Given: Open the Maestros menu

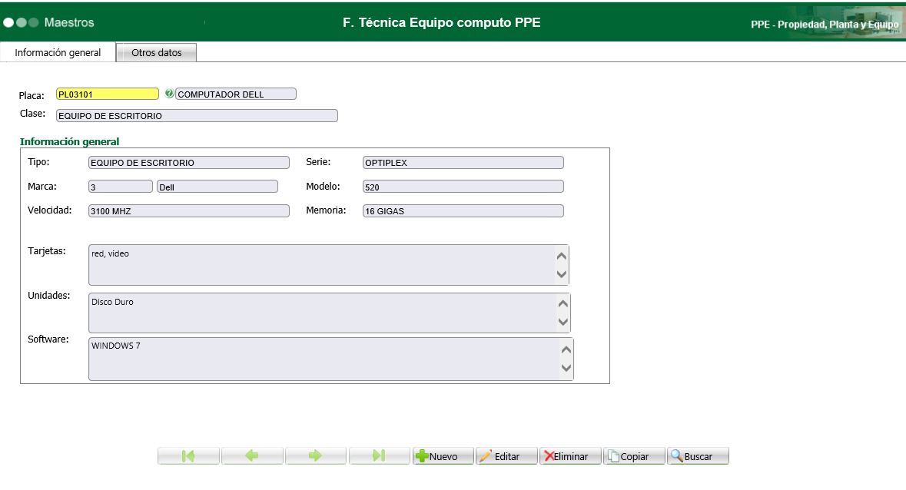Looking at the screenshot, I should pyautogui.click(x=68, y=22).
